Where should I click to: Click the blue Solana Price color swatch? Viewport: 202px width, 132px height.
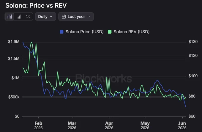point(62,32)
